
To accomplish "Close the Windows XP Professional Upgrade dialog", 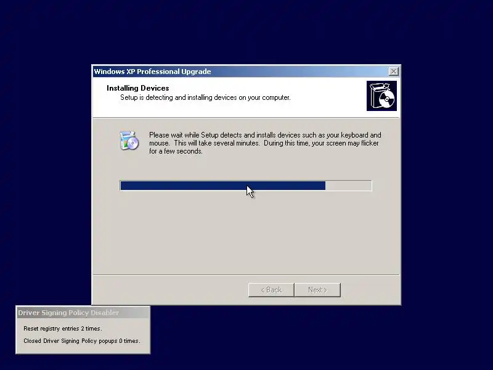I will (393, 72).
